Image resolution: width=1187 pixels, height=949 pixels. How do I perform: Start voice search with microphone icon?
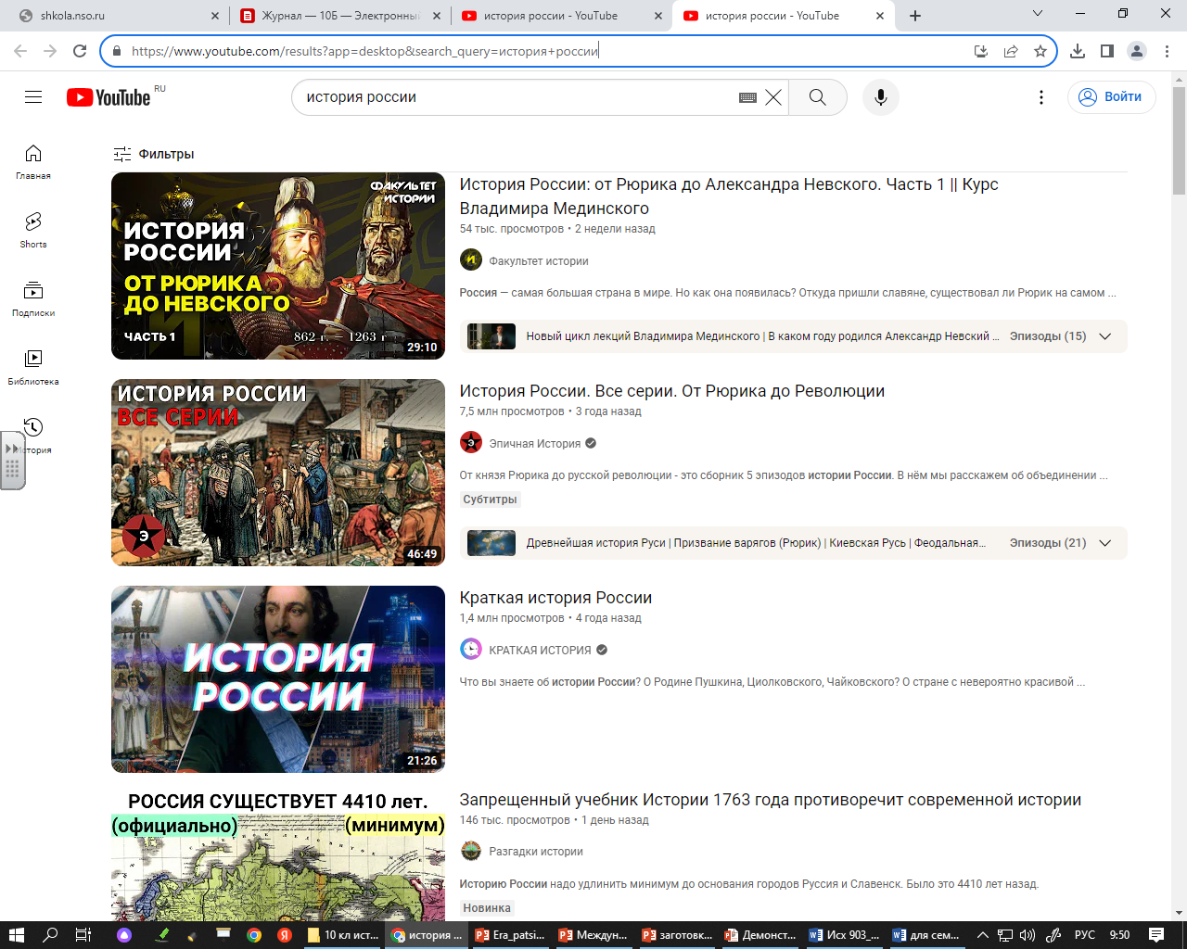click(x=880, y=97)
